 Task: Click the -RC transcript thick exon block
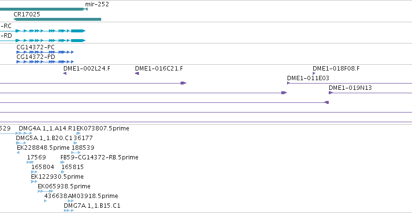[x=78, y=31]
